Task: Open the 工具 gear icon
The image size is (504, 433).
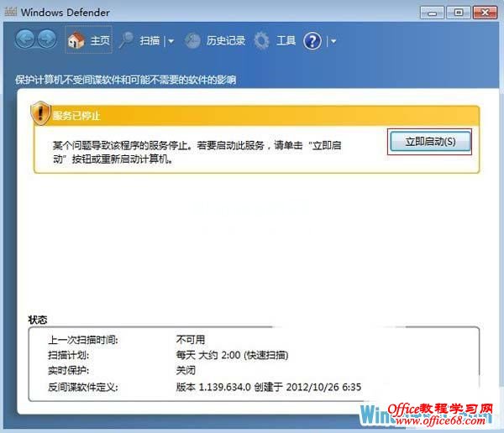Action: tap(261, 41)
